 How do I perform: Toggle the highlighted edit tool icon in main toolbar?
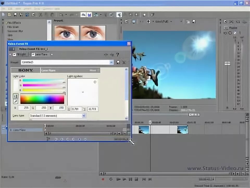tap(119, 15)
